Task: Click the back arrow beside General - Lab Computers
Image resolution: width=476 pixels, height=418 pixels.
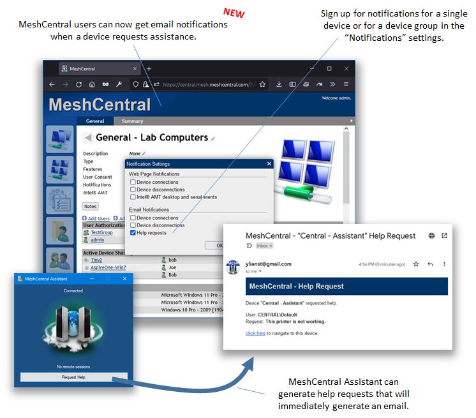Action: 87,138
